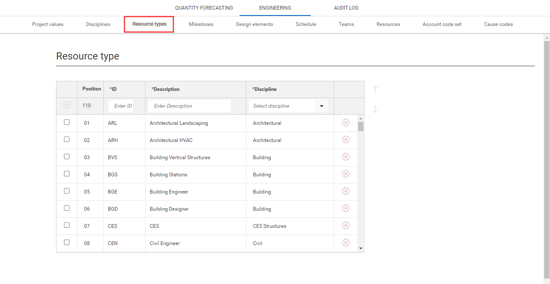Tick the Building Designer row checkbox

[67, 208]
